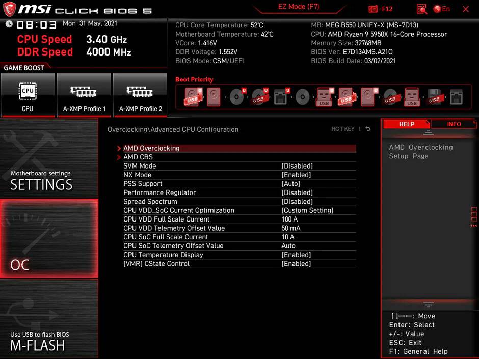
Task: Enable A-XMP Profile 1
Action: coord(84,95)
